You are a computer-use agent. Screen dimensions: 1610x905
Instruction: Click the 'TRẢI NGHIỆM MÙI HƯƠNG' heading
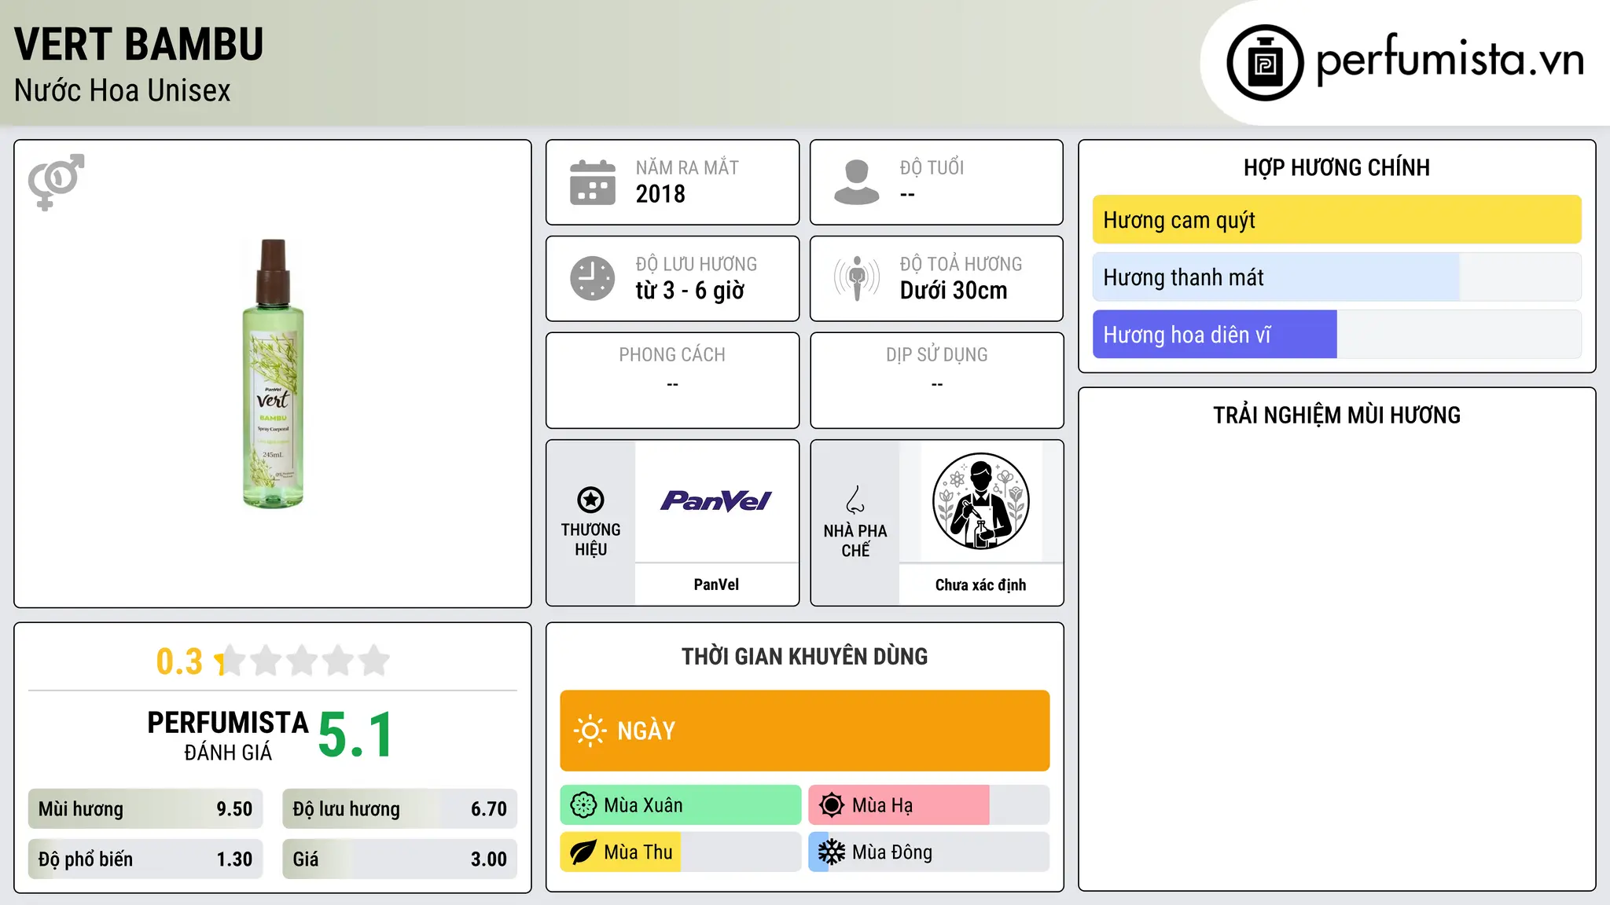[x=1336, y=415]
